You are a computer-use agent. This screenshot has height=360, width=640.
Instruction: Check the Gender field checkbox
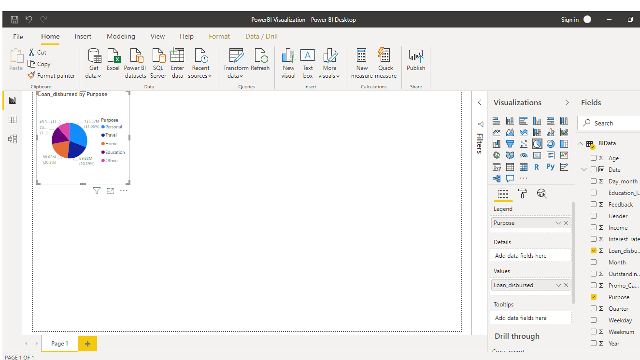click(594, 216)
